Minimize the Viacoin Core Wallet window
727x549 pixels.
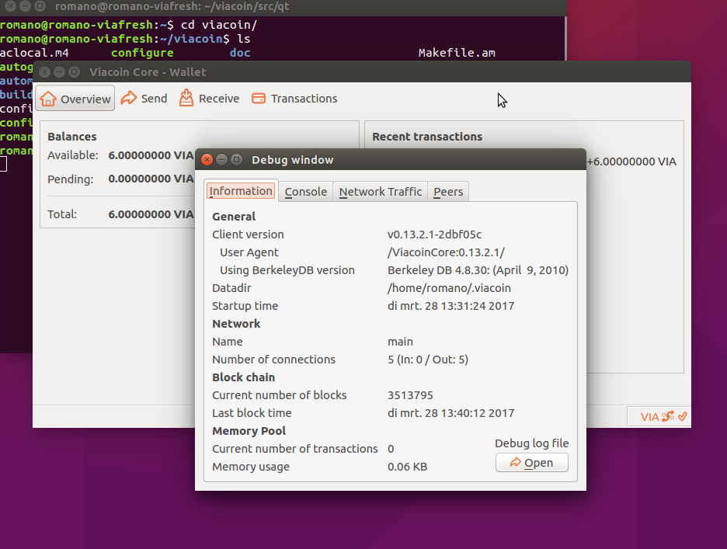59,72
